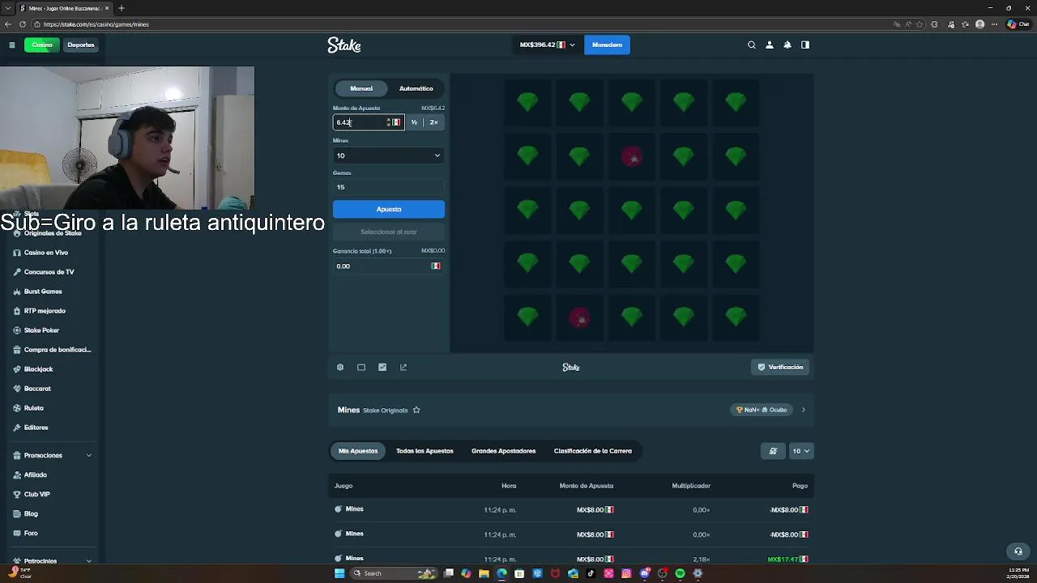
Task: Open the browser tab list dropdown
Action: pyautogui.click(x=8, y=8)
